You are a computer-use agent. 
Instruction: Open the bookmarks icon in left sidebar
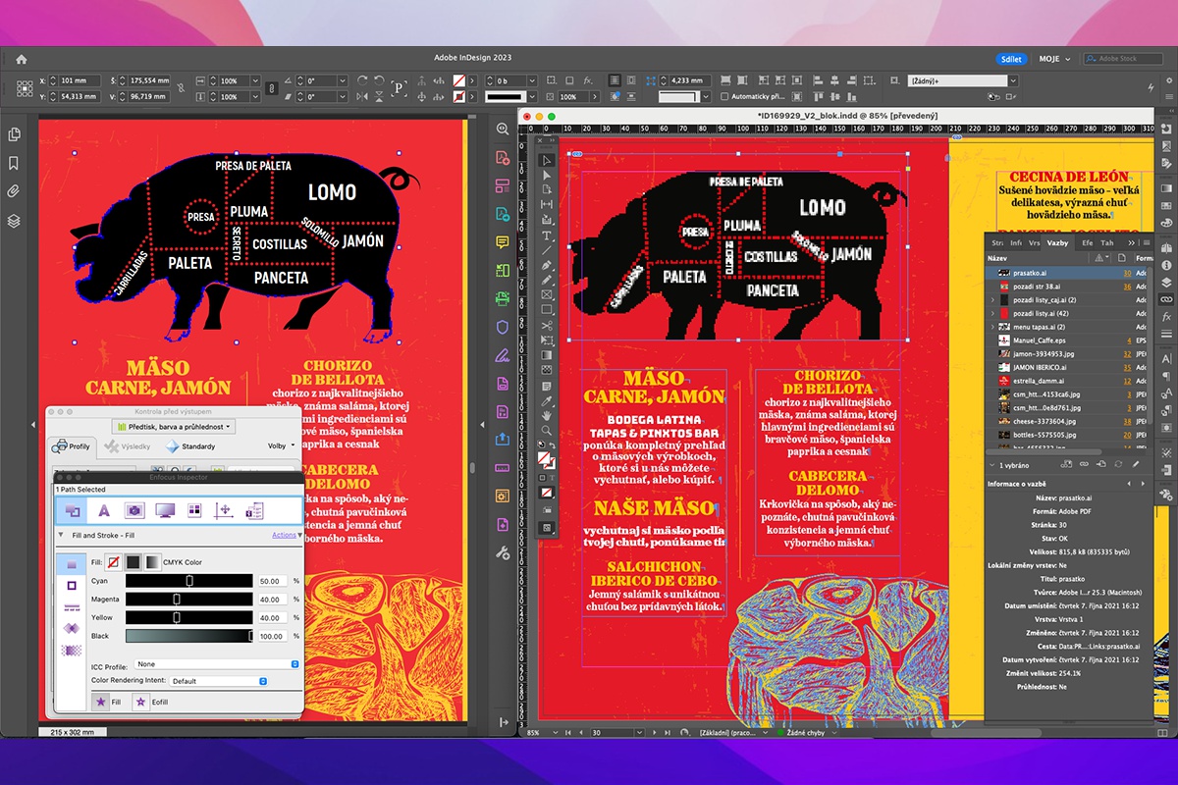[14, 163]
